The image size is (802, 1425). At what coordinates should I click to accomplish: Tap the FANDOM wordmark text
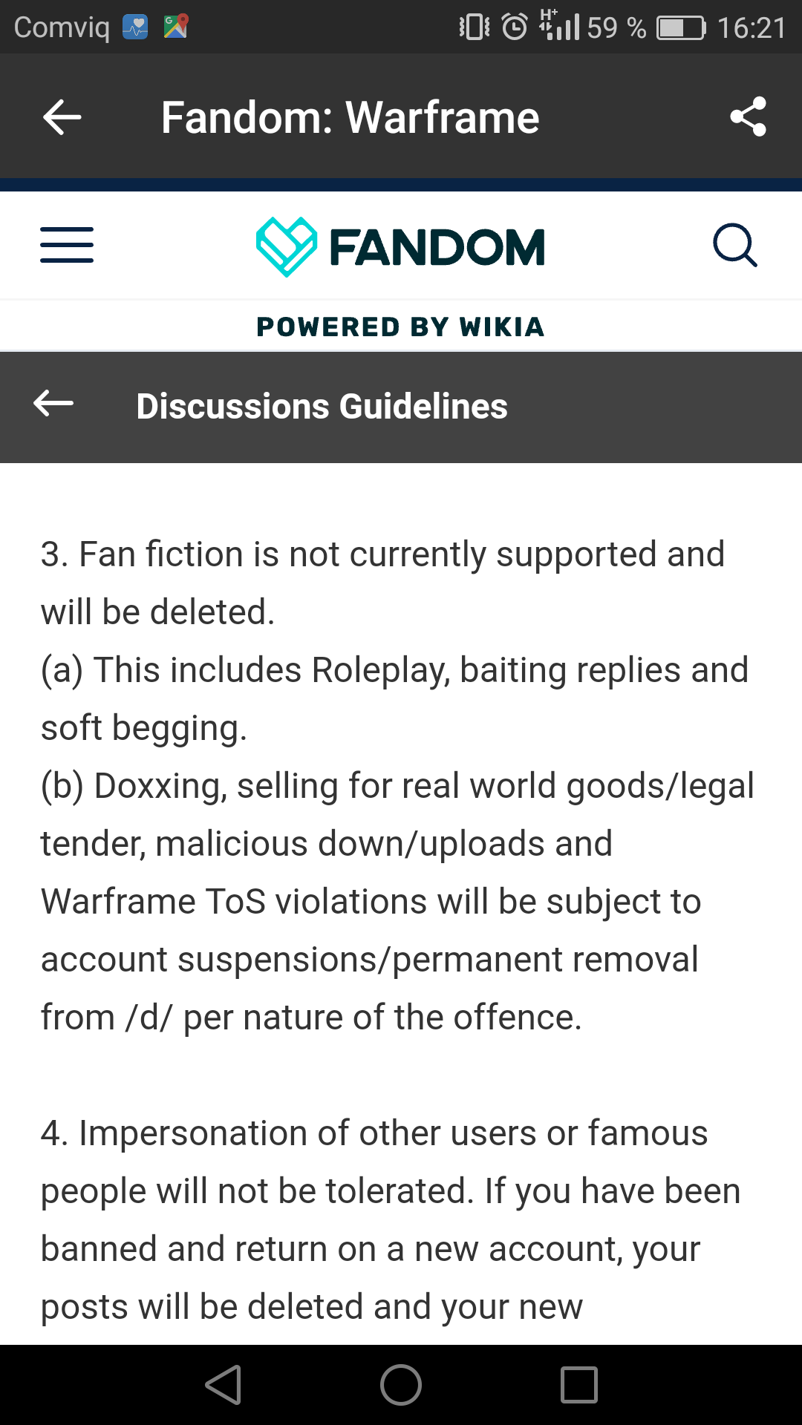437,247
